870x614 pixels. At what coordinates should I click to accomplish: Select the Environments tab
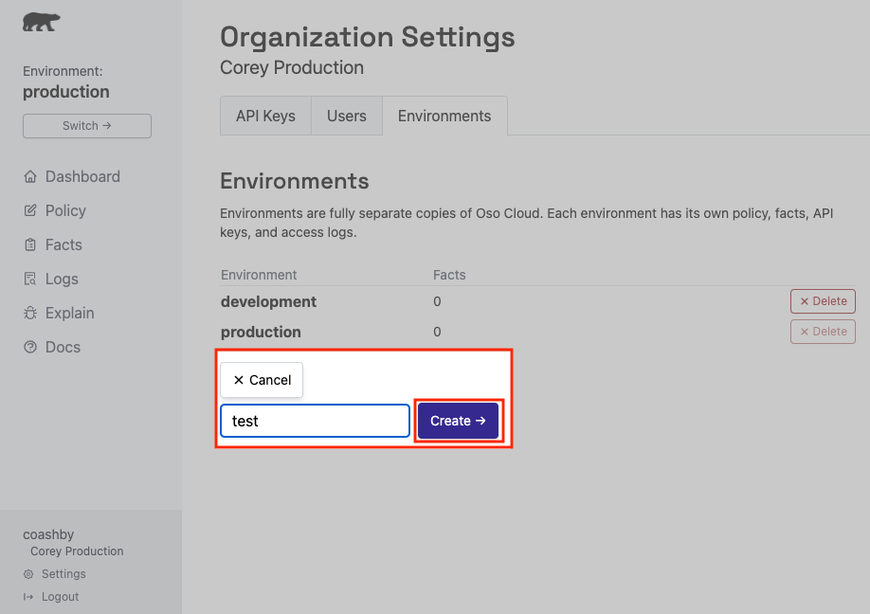tap(444, 116)
